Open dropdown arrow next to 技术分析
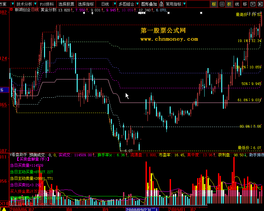Viewport: 264px width, 211px height. click(35, 4)
